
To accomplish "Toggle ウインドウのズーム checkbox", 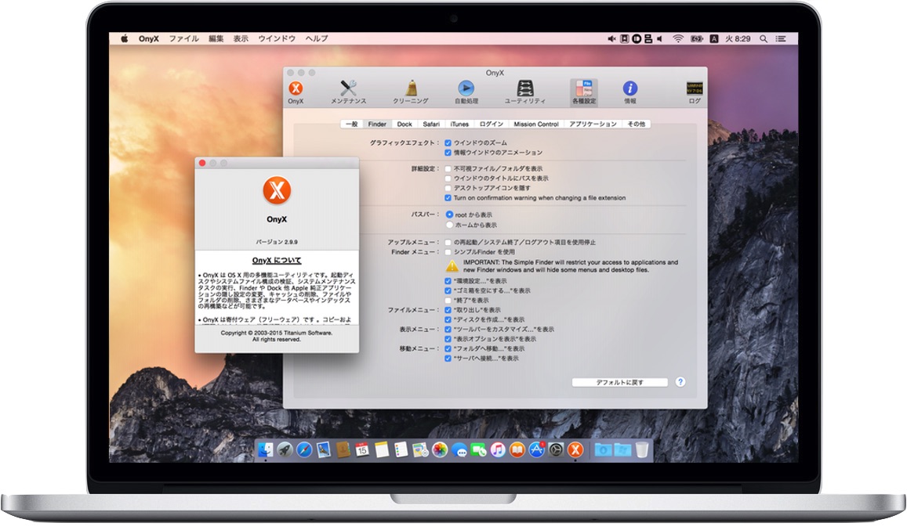I will coord(448,142).
